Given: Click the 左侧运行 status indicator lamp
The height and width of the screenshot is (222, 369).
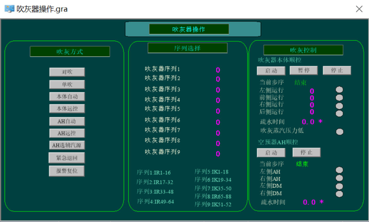Looking at the screenshot, I should click(x=339, y=90).
